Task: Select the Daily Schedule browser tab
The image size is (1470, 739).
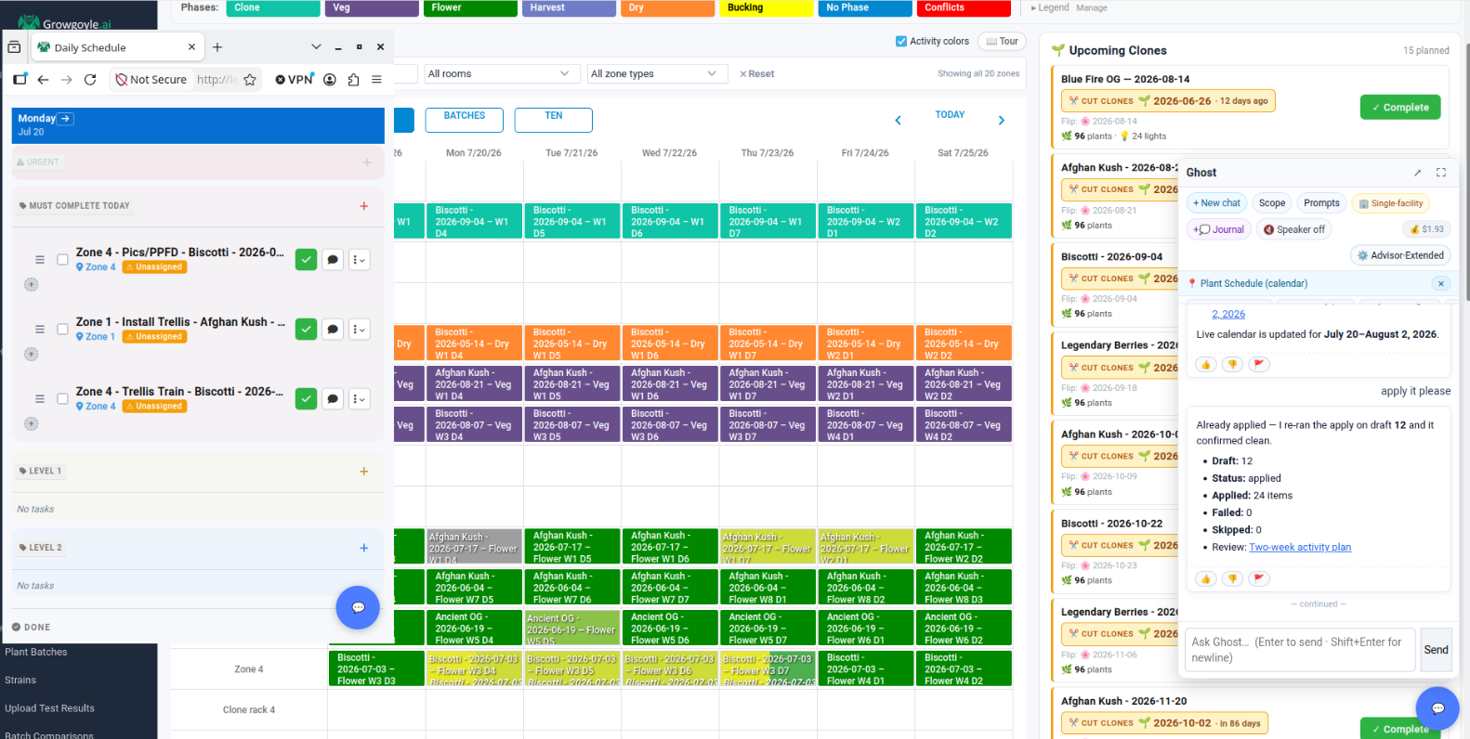Action: point(118,47)
